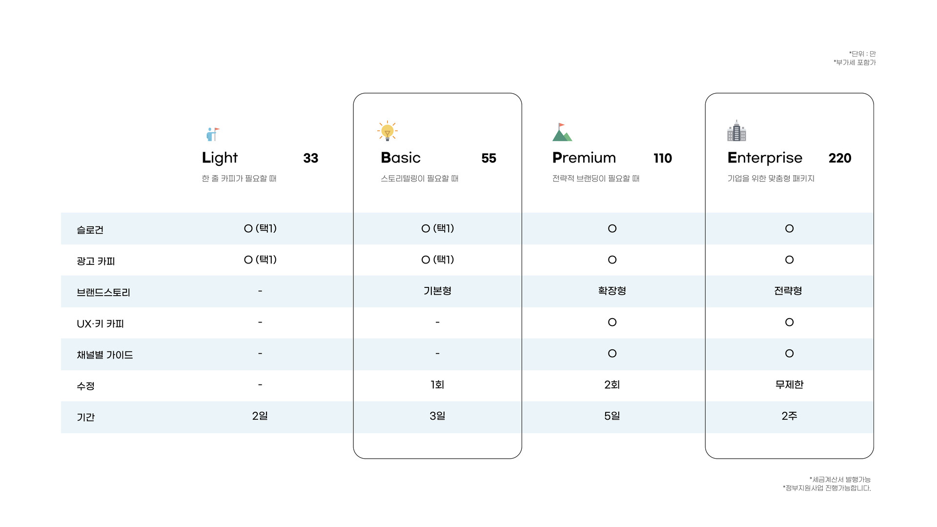
Task: Select the Enterprise circle in the 광고 카피 row
Action: [789, 260]
